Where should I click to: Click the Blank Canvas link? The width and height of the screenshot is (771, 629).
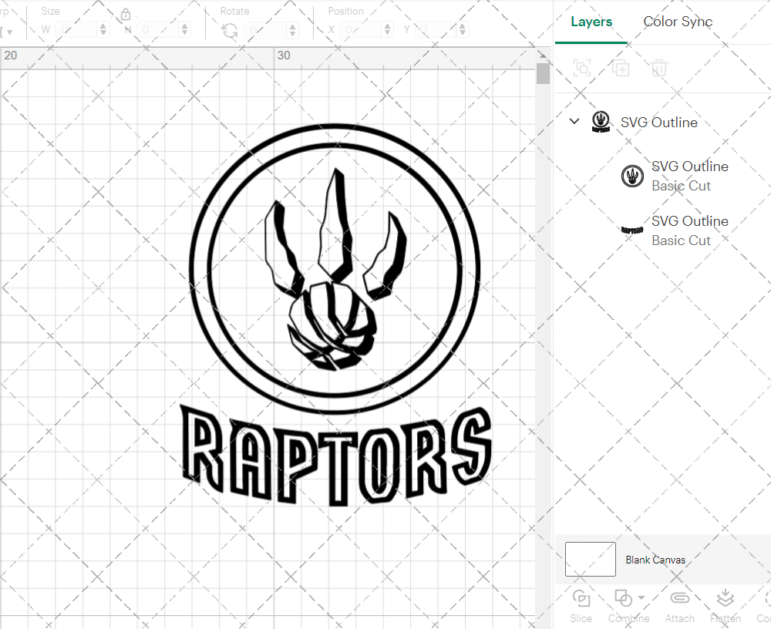[655, 560]
